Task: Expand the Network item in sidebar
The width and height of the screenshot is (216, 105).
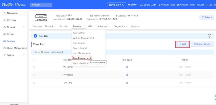Action: (x=24, y=27)
